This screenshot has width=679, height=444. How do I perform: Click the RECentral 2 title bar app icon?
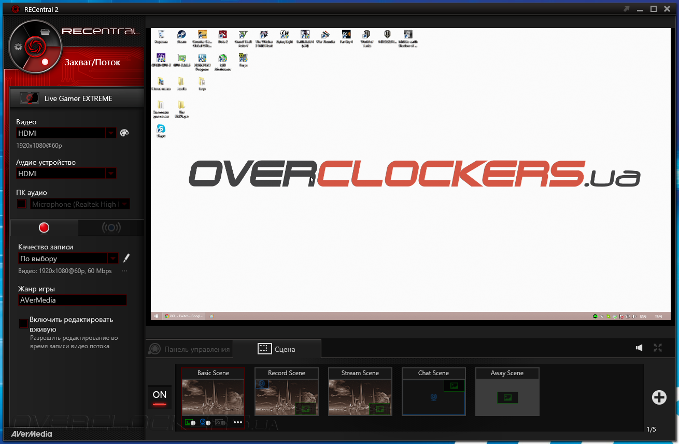pos(15,9)
